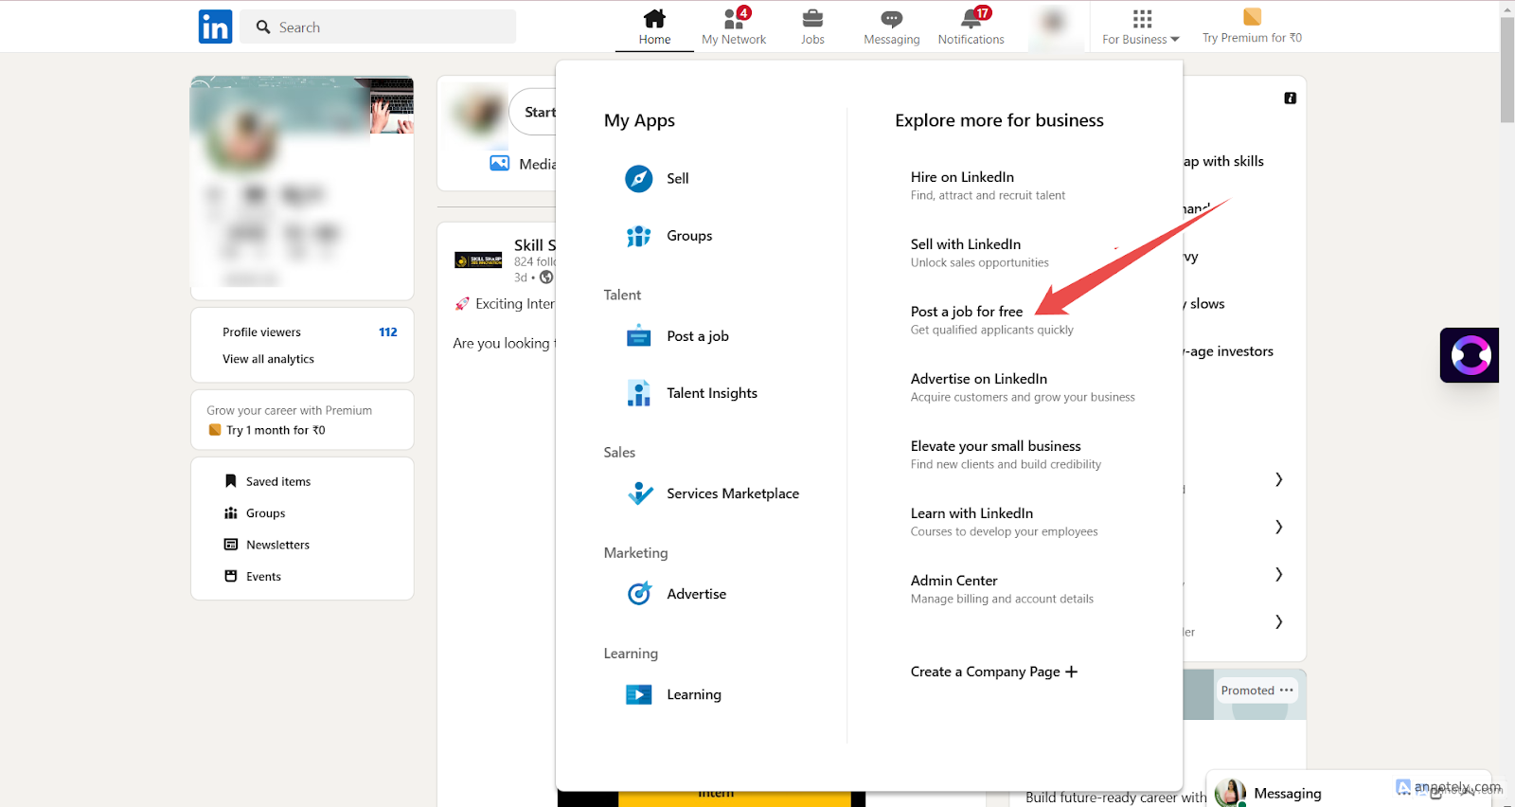View all analytics link
Viewport: 1515px width, 807px height.
click(x=268, y=359)
